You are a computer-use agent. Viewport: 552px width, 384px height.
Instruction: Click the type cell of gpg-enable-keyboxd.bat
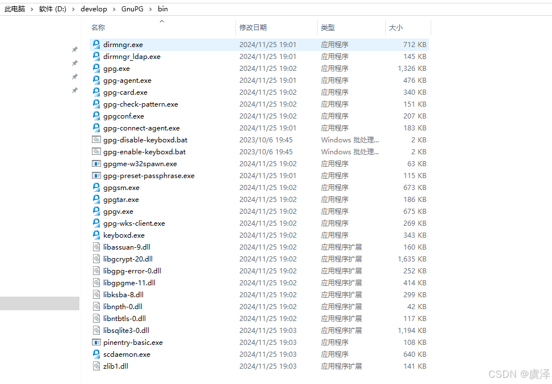pos(350,151)
